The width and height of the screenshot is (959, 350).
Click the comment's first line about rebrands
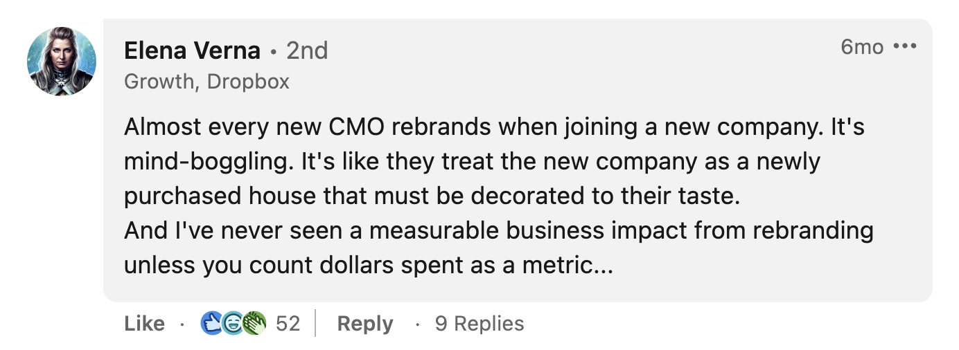coord(494,127)
